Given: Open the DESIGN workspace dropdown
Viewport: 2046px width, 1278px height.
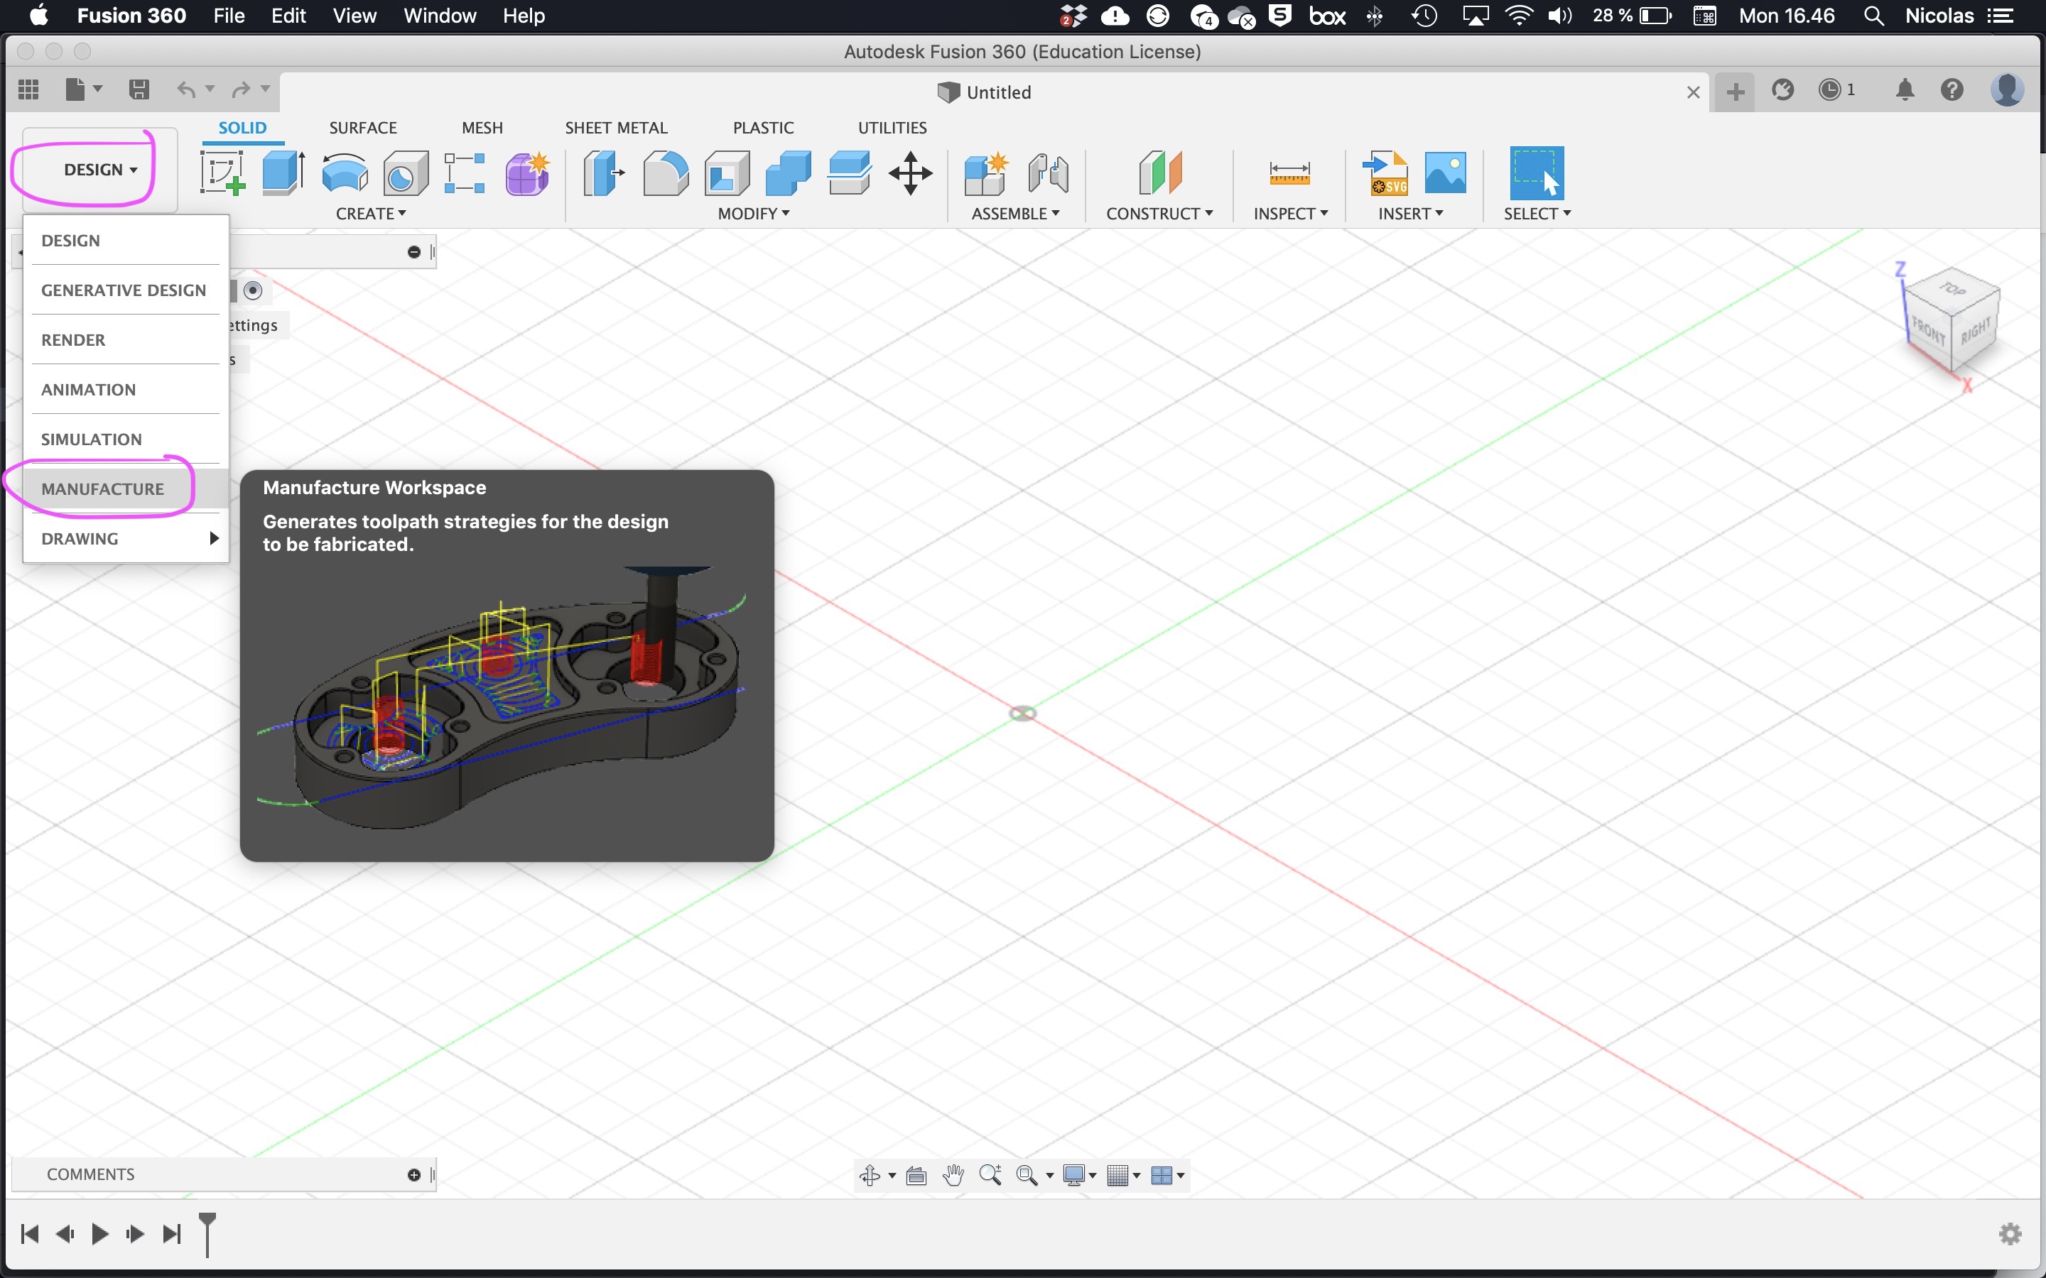Looking at the screenshot, I should click(x=101, y=170).
